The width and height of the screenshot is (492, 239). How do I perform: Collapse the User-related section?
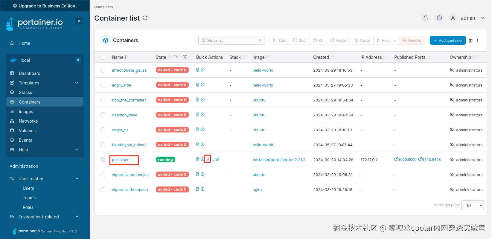(77, 178)
